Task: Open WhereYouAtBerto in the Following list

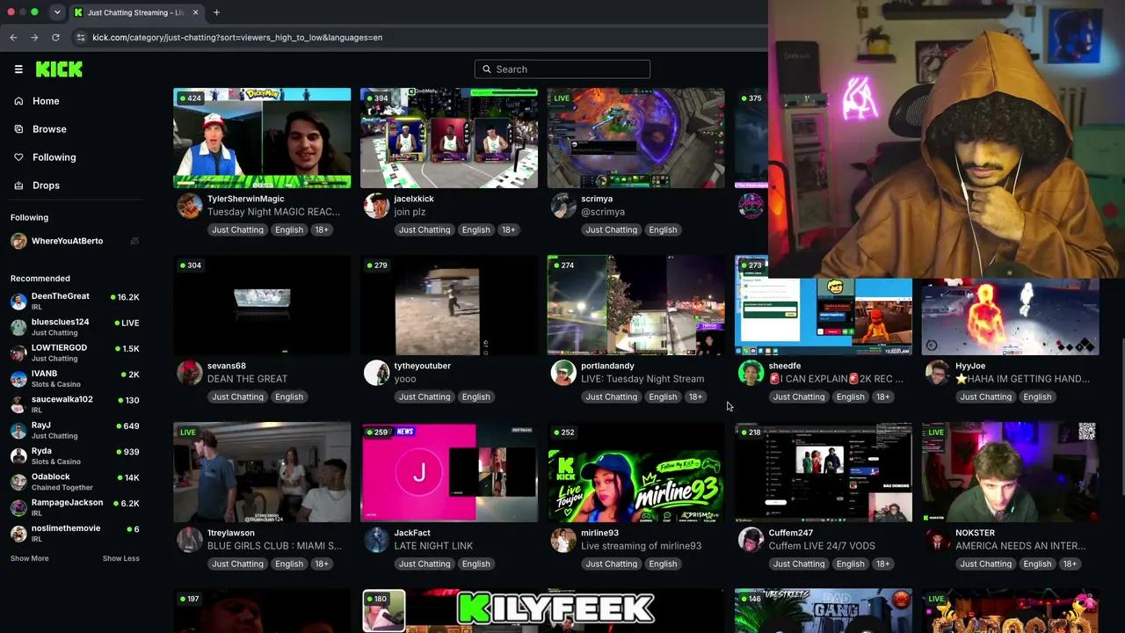Action: coord(75,241)
